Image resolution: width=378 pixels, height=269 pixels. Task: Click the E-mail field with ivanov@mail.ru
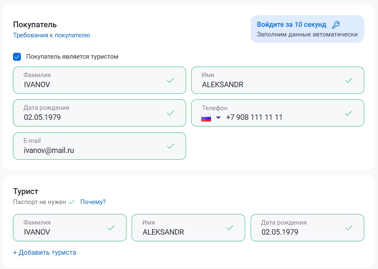click(99, 146)
